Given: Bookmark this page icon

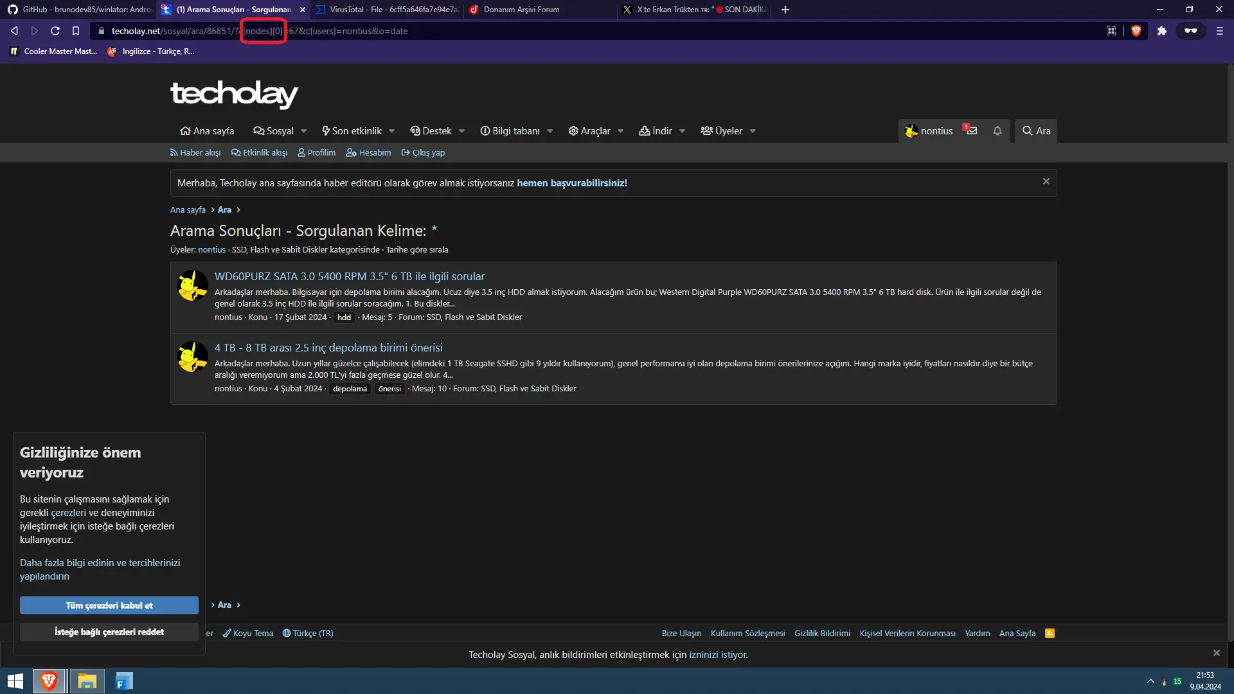Looking at the screenshot, I should tap(76, 31).
